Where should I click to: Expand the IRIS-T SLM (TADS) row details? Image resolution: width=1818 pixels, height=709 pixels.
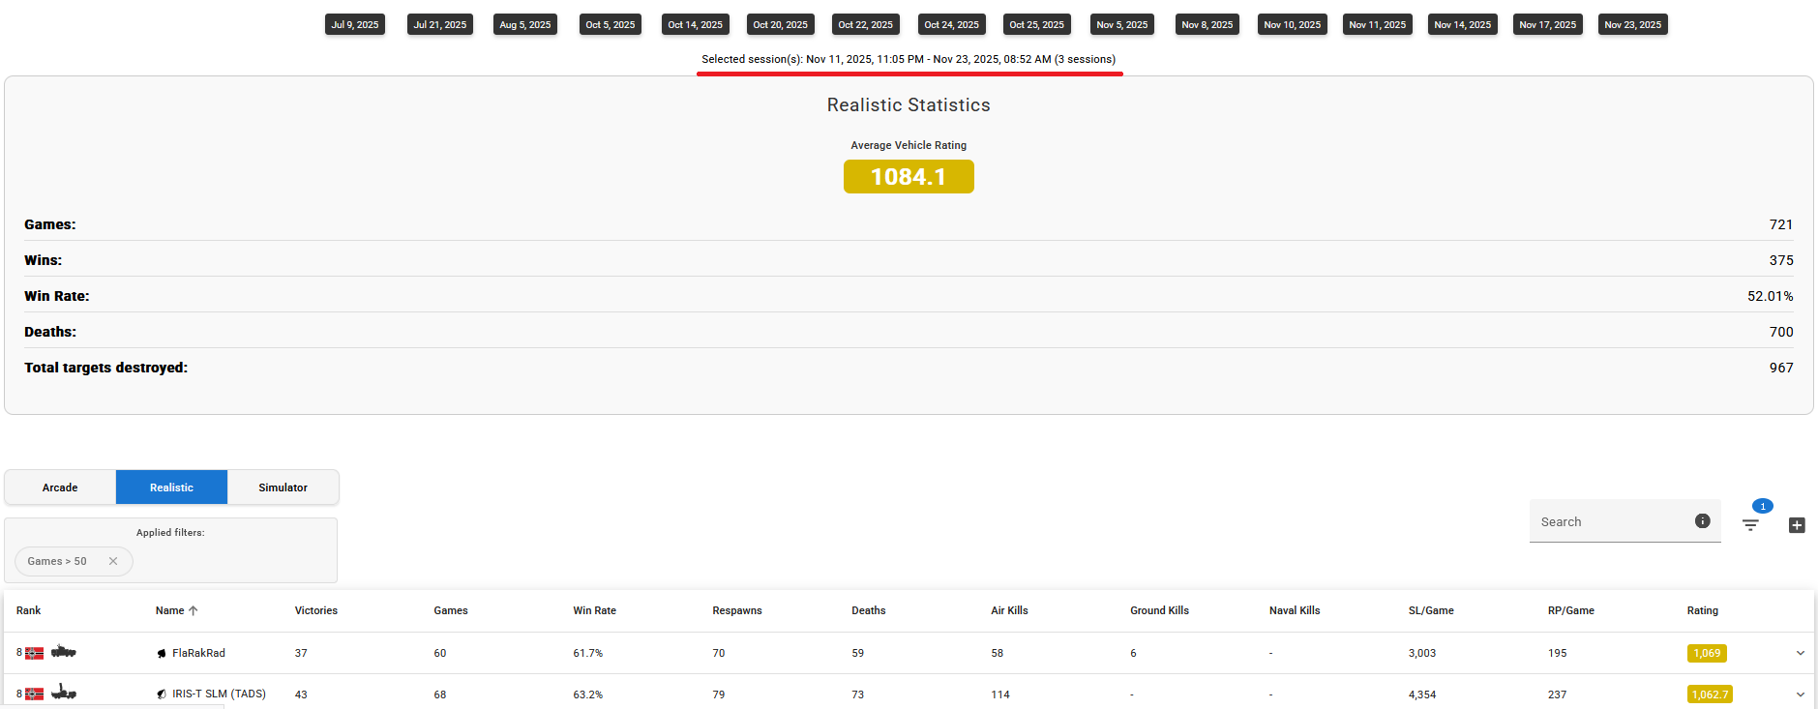coord(1801,694)
